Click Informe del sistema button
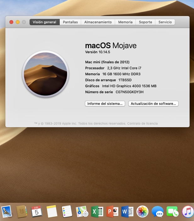 (x=105, y=104)
